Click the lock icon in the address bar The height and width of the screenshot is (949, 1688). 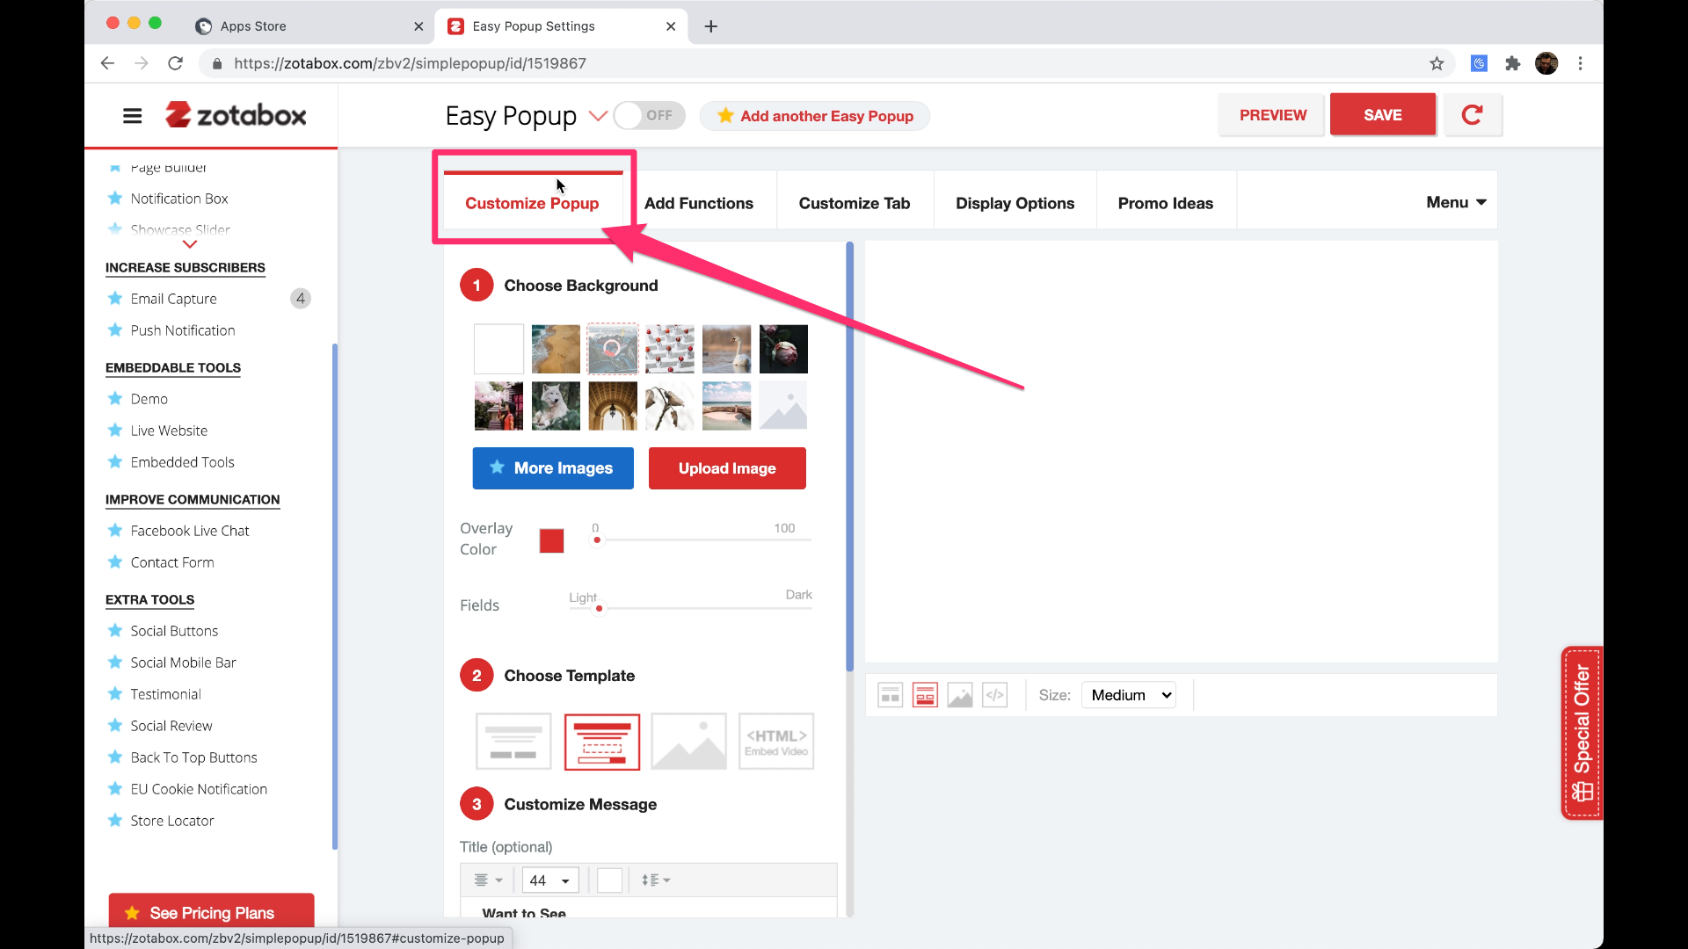click(216, 63)
